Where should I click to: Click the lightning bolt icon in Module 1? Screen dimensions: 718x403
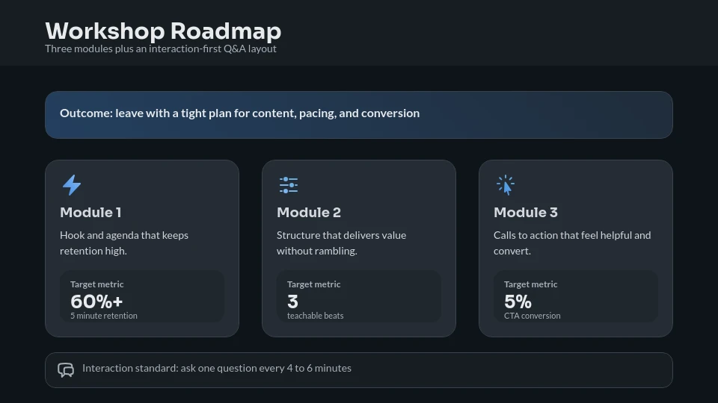(x=72, y=185)
